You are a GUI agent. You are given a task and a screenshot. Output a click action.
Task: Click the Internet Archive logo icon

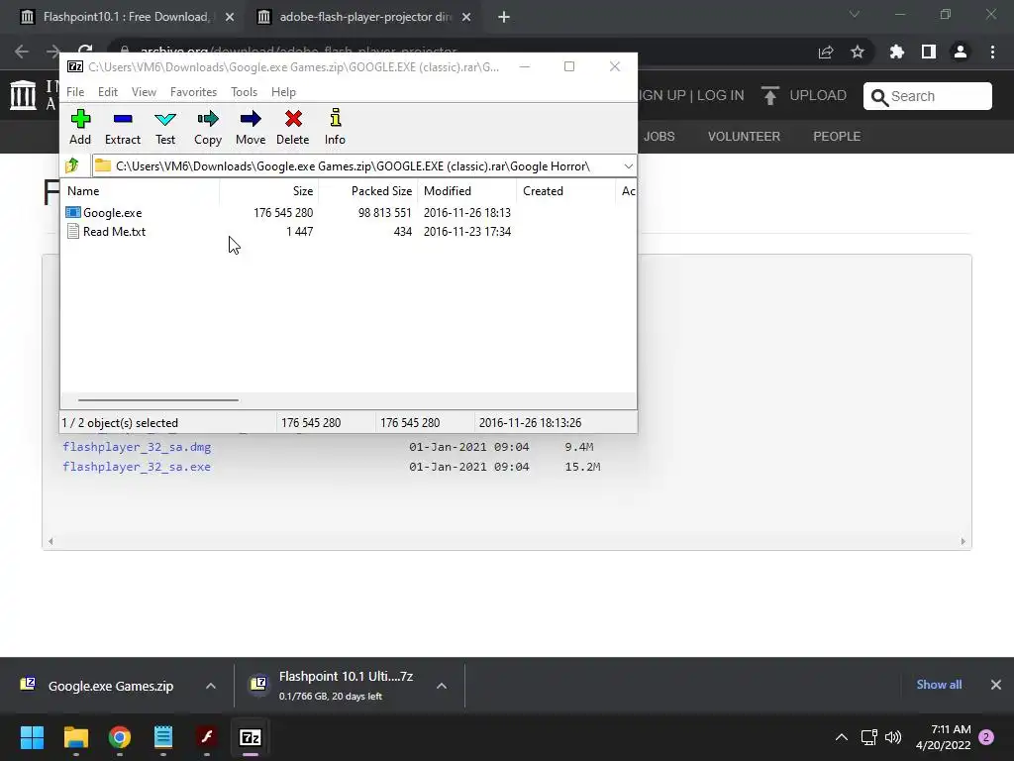pos(24,95)
